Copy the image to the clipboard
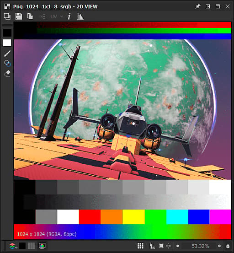234x253 pixels. (30, 16)
